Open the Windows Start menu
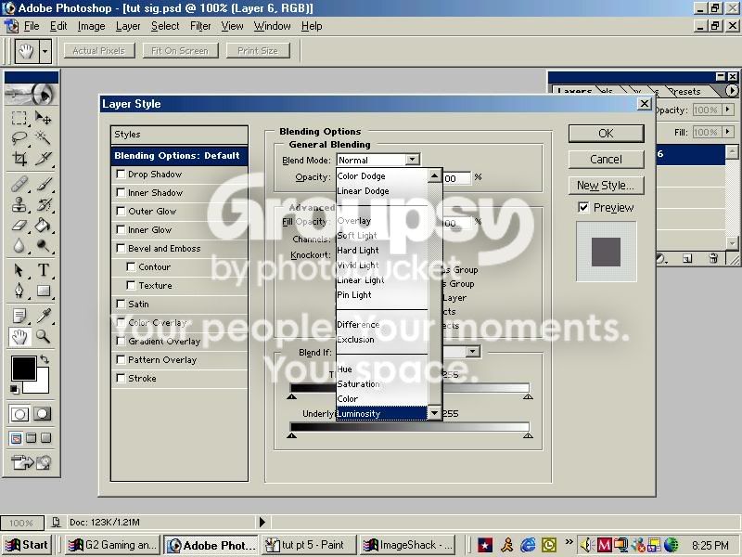This screenshot has height=557, width=742. [27, 545]
